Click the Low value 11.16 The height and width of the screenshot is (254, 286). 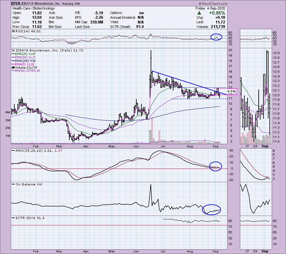click(37, 22)
